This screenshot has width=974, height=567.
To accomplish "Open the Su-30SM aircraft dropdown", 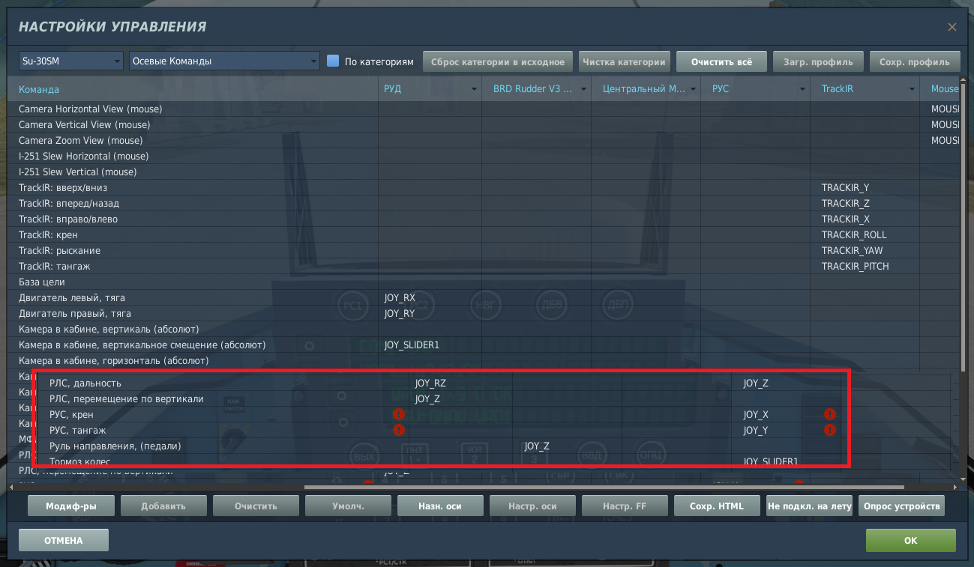I will click(71, 61).
